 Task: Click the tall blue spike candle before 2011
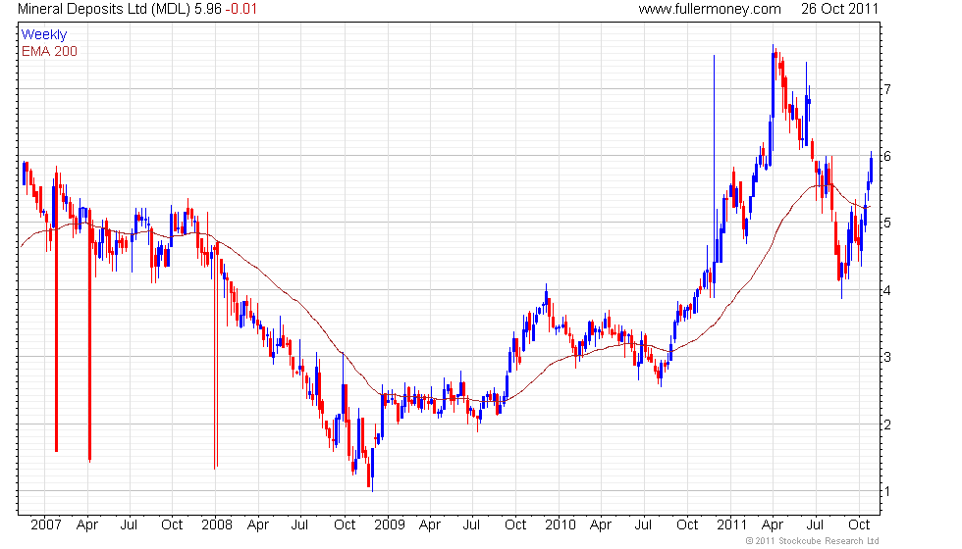715,176
